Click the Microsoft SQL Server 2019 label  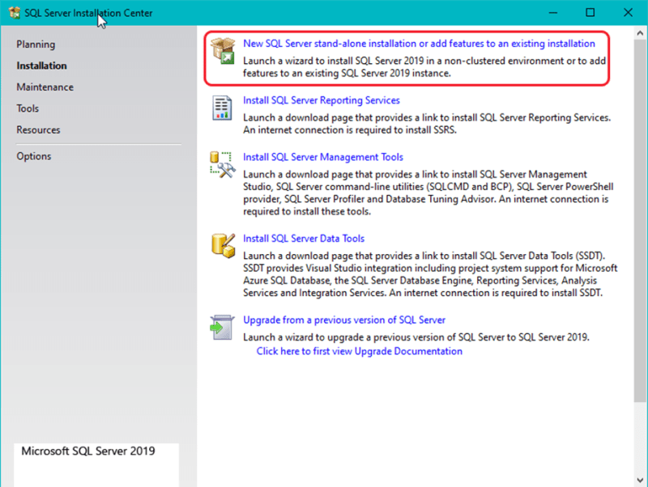(x=88, y=451)
